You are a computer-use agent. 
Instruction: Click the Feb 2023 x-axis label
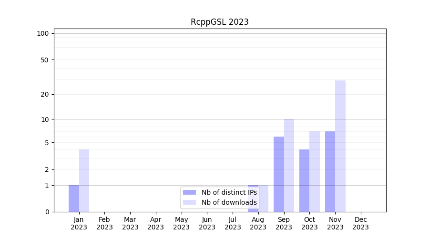104,223
